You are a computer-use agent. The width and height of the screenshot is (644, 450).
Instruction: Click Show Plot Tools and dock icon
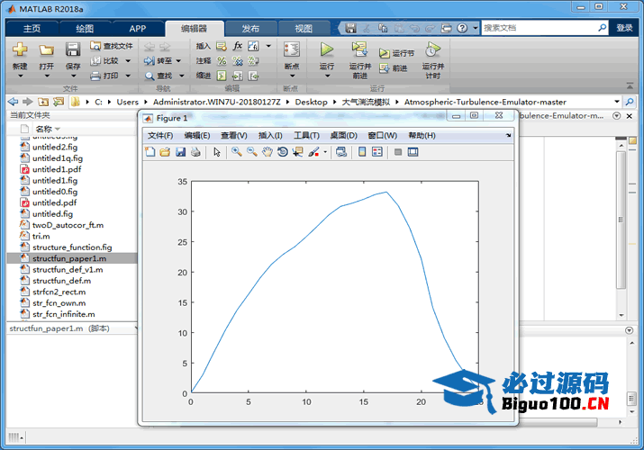[413, 152]
